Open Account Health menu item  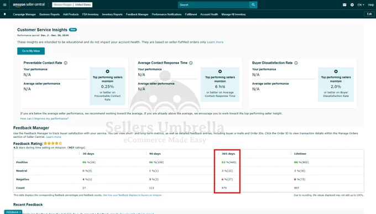[209, 14]
